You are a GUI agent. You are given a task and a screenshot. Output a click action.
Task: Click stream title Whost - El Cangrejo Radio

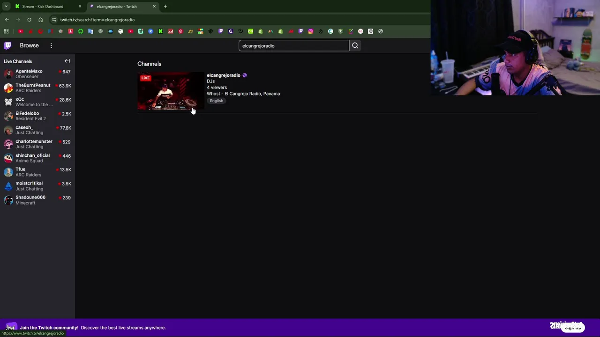click(243, 94)
